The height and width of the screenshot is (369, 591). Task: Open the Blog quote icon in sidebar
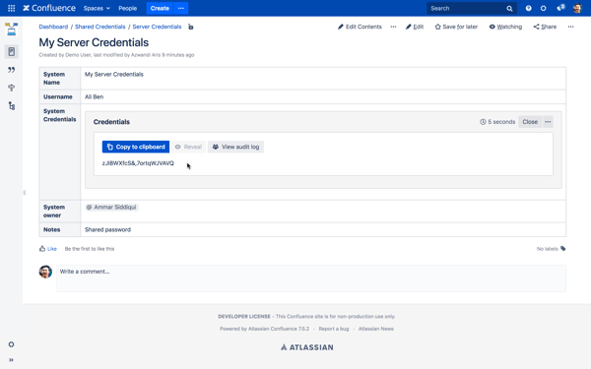[x=11, y=70]
